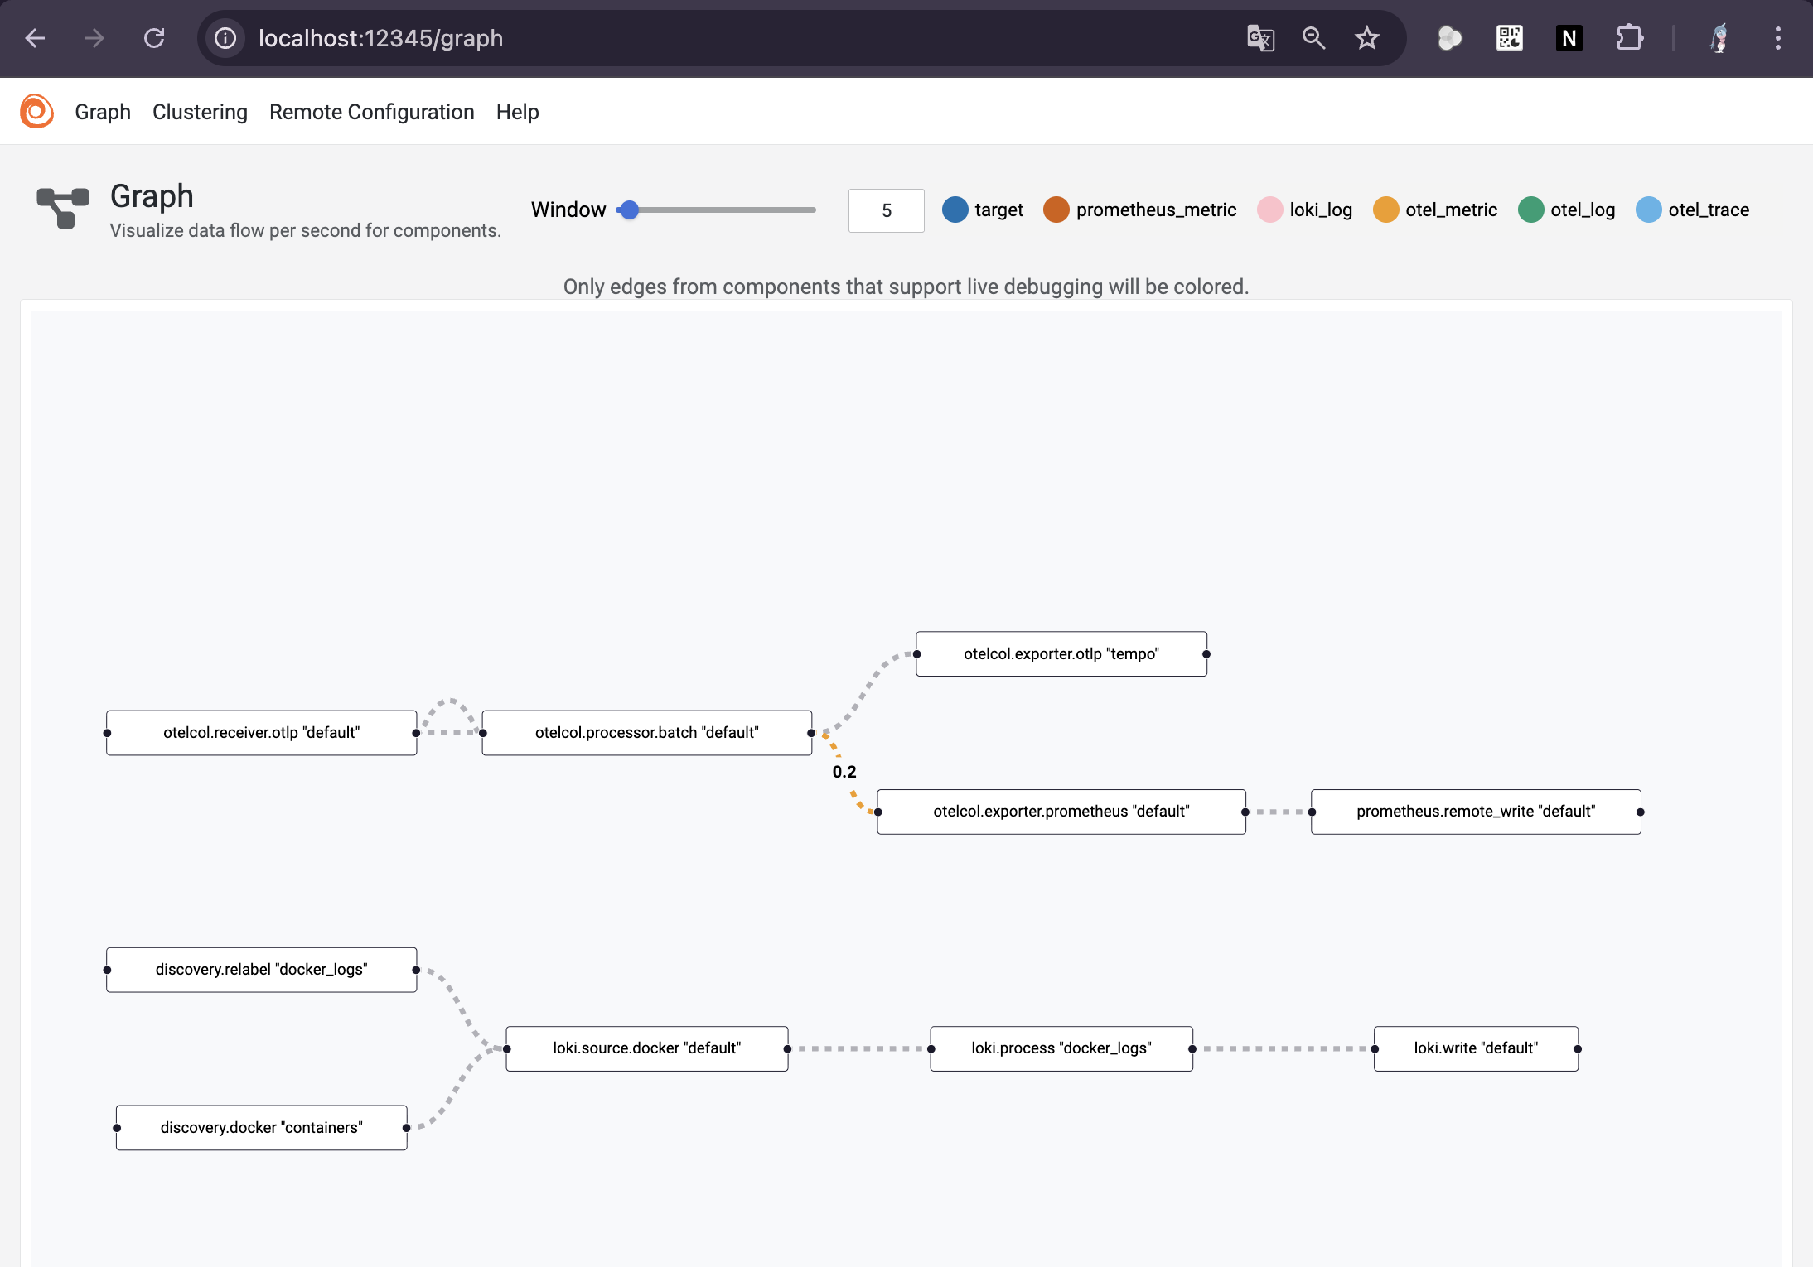The image size is (1813, 1267).
Task: Open the QR code extension icon
Action: [1509, 38]
